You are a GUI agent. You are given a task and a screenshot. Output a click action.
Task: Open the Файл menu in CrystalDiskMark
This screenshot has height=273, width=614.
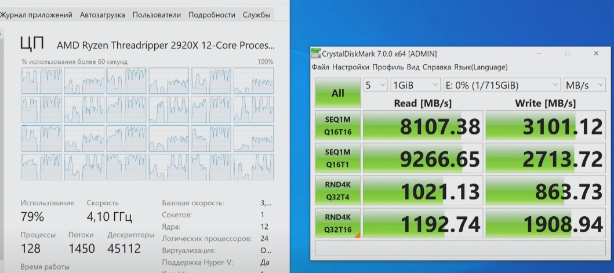[x=320, y=67]
